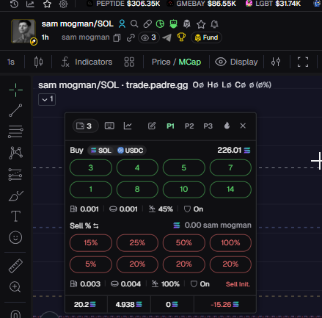Search the token with magnifier icon
Viewport: 322px width, 318px height.
(134, 24)
